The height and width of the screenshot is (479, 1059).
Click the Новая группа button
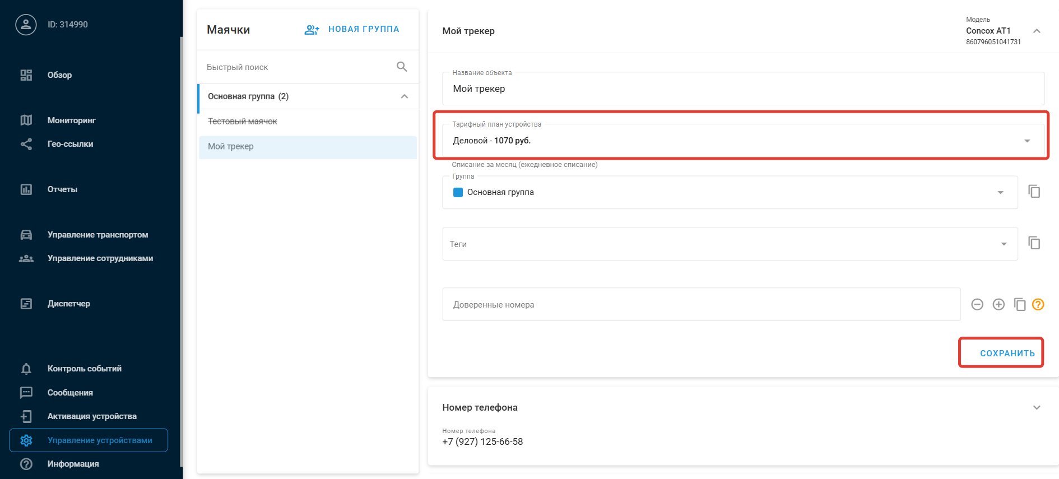coord(352,29)
